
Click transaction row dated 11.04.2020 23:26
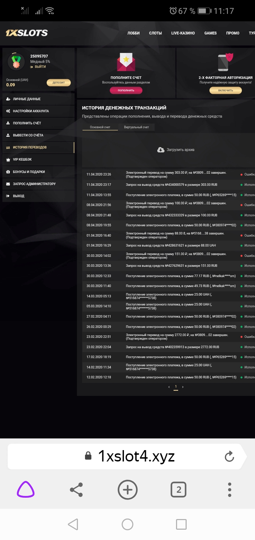169,175
